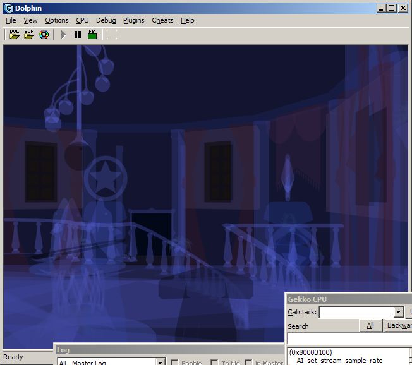412x365 pixels.
Task: Maximize the Dolphin window
Action: pos(391,8)
